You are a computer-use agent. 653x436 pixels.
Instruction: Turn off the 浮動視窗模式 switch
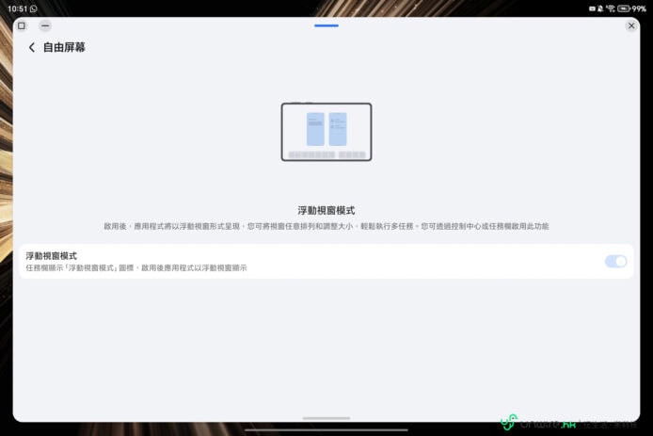coord(615,261)
